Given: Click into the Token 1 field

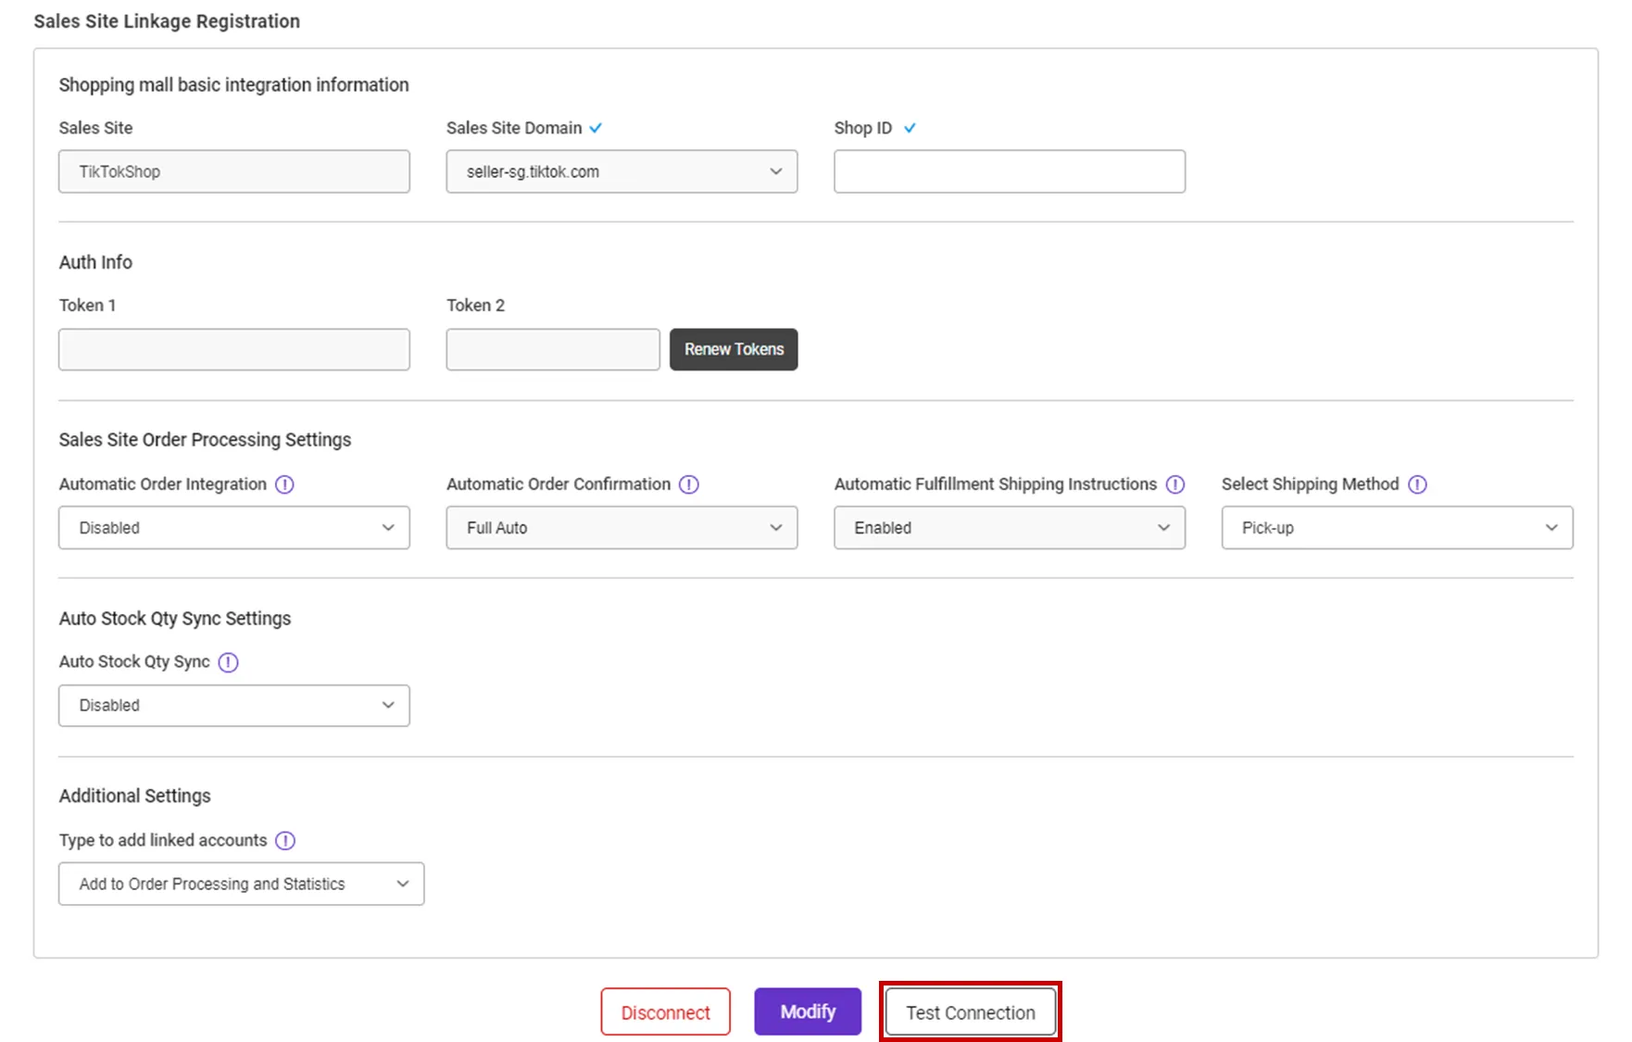Looking at the screenshot, I should [x=234, y=349].
